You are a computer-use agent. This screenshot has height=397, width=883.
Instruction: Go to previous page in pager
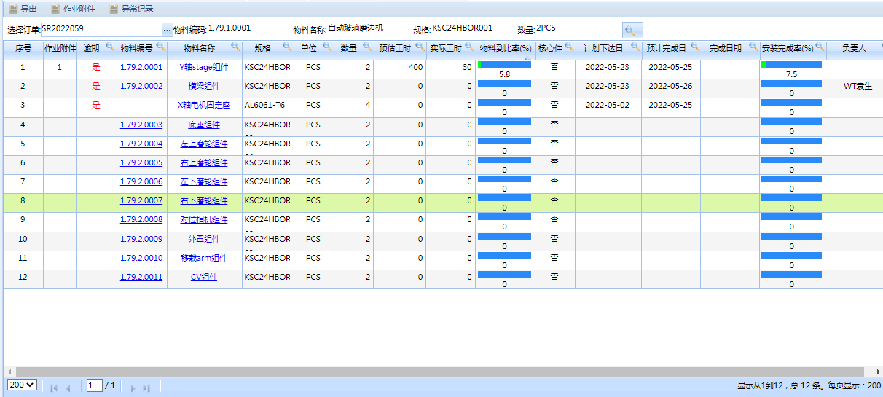click(68, 388)
